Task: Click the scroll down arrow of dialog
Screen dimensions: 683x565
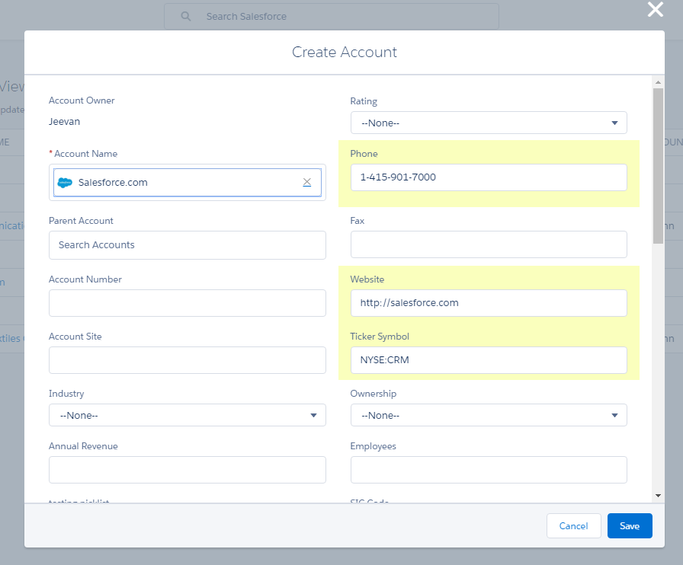Action: point(658,496)
